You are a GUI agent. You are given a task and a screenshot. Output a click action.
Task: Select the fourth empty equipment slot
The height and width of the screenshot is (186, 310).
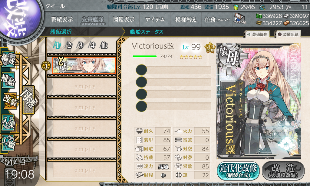click(173, 106)
